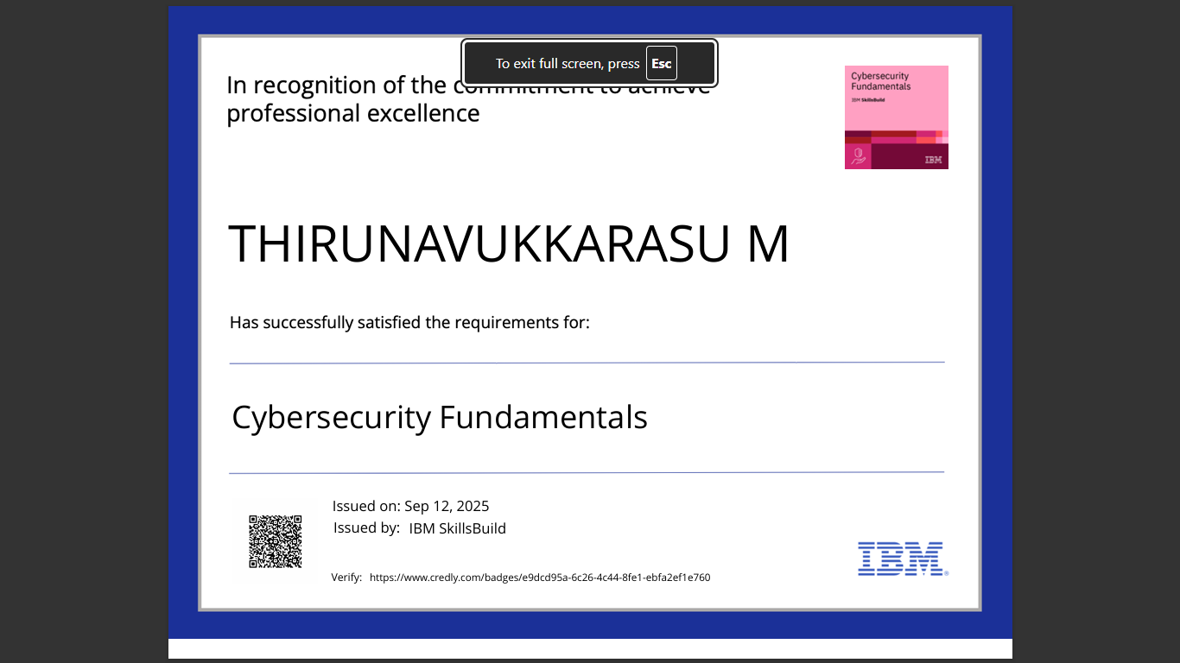This screenshot has height=663, width=1180.
Task: Click the Issued on Sep 12, 2025 text
Action: pyautogui.click(x=411, y=506)
